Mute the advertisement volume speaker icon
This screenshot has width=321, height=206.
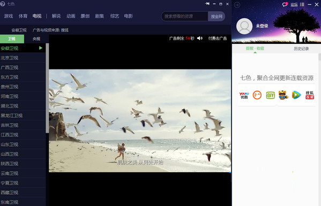tap(199, 38)
